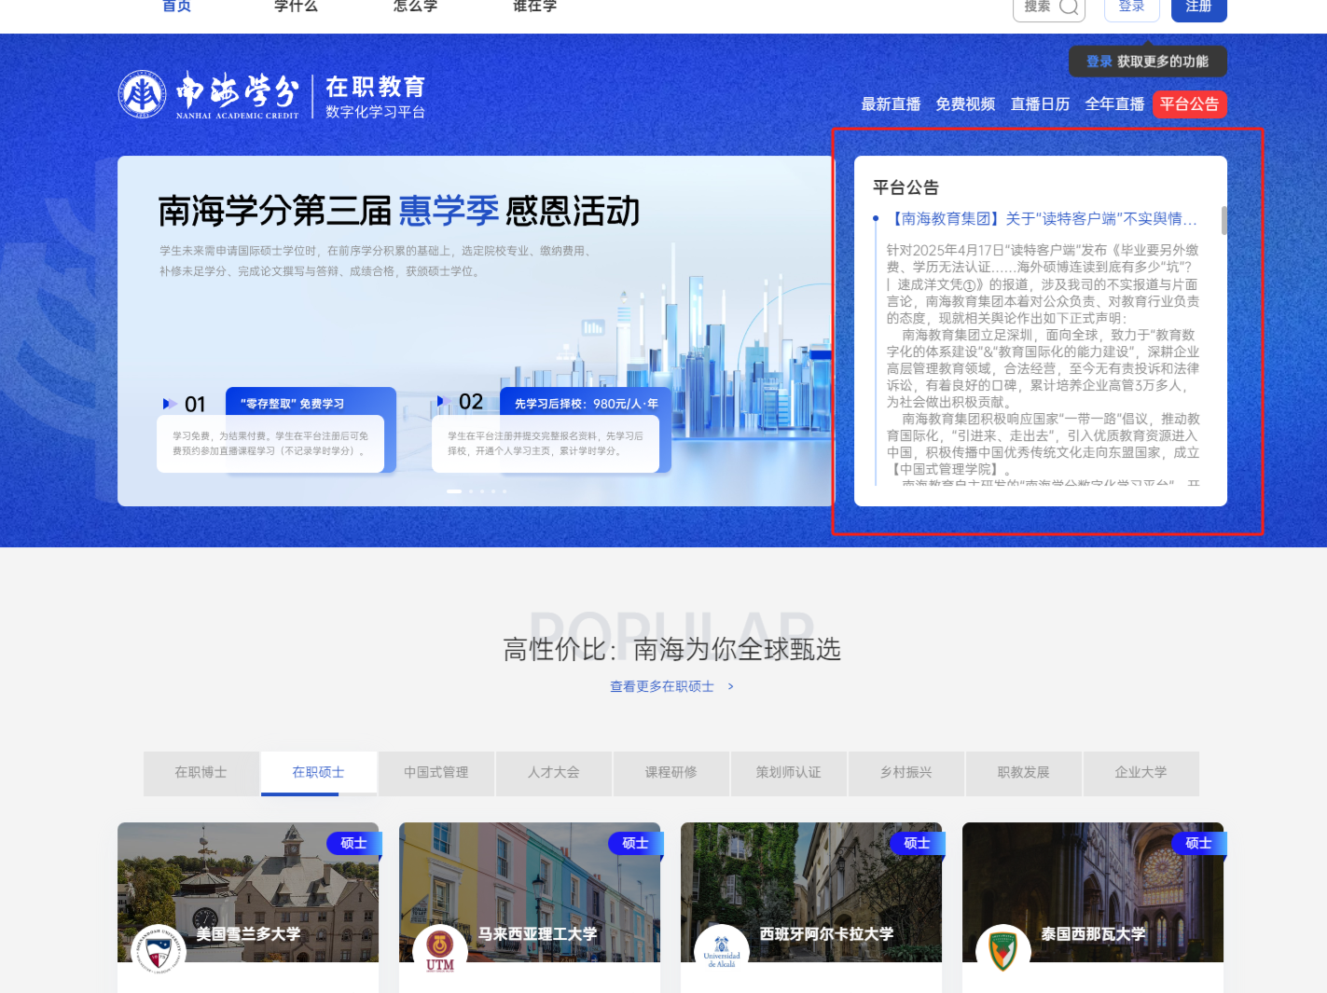The width and height of the screenshot is (1327, 993).
Task: Open the 免费视频 link
Action: 965,104
